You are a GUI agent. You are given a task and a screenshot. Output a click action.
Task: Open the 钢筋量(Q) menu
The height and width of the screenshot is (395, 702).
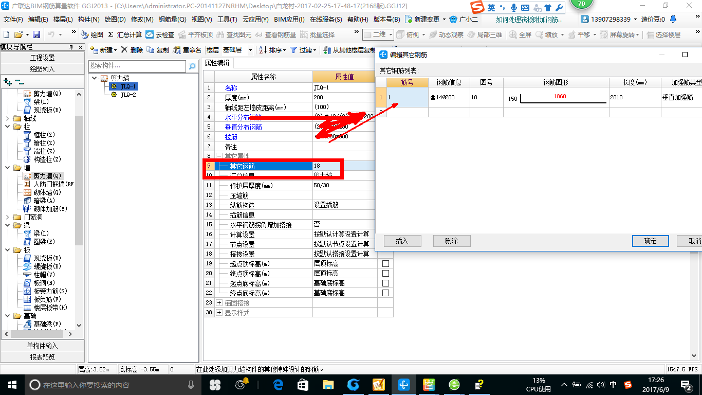172,20
